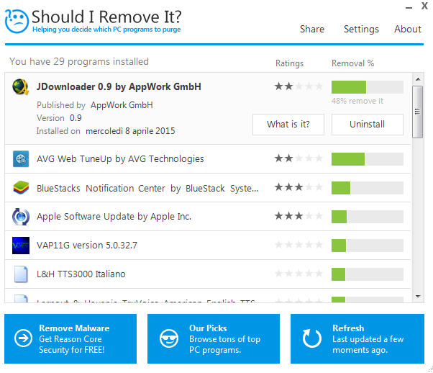Click the Apple Software Update icon
This screenshot has height=373, width=433.
pyautogui.click(x=21, y=217)
